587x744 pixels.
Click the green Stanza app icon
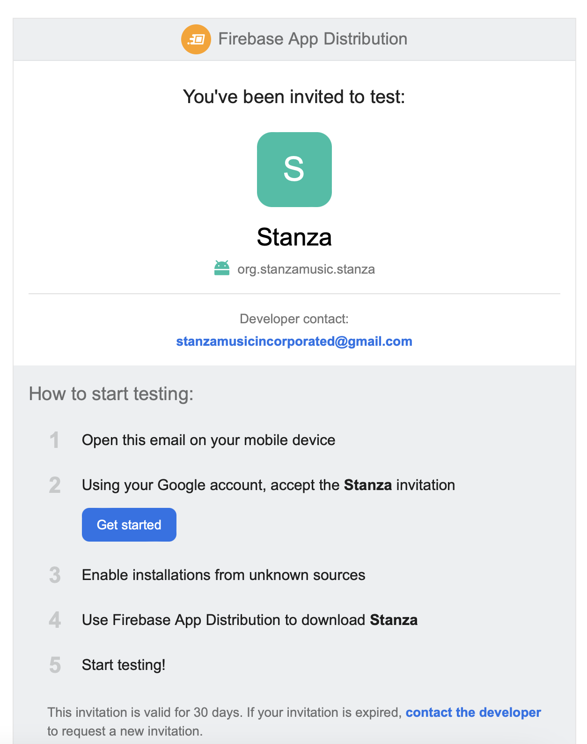[294, 170]
